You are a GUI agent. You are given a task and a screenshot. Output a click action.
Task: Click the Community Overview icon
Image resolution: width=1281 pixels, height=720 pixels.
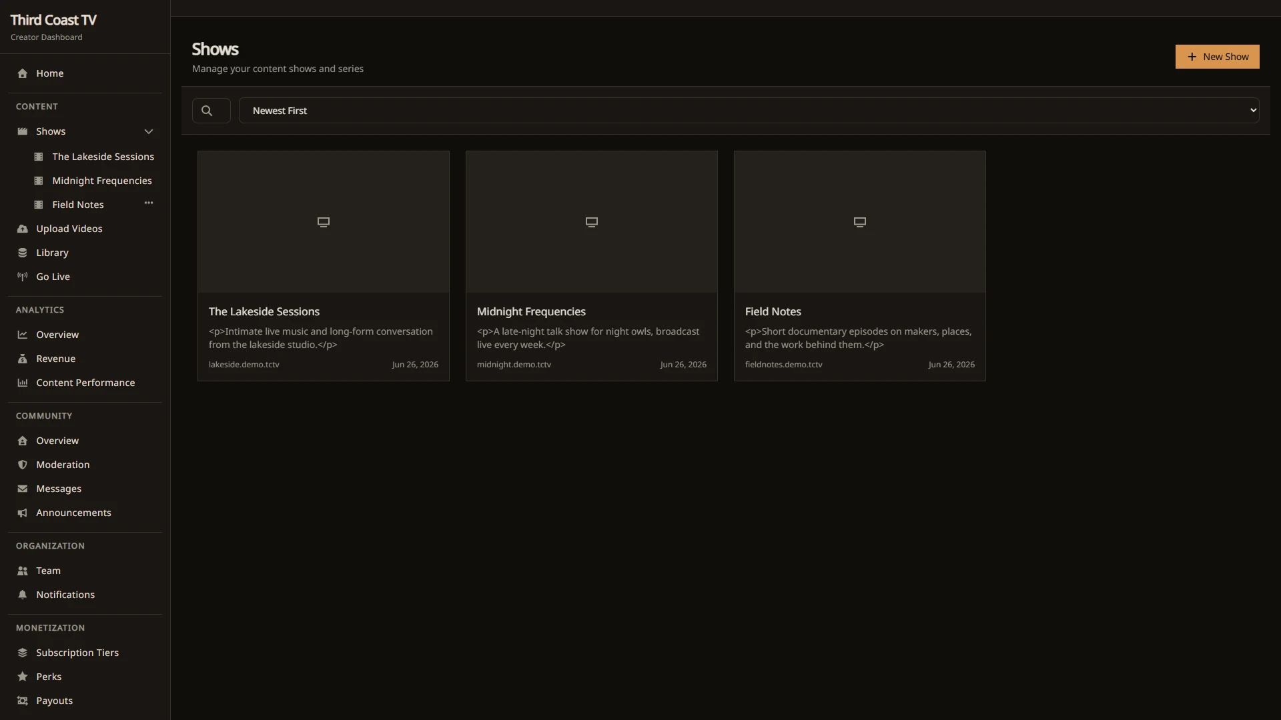(23, 441)
